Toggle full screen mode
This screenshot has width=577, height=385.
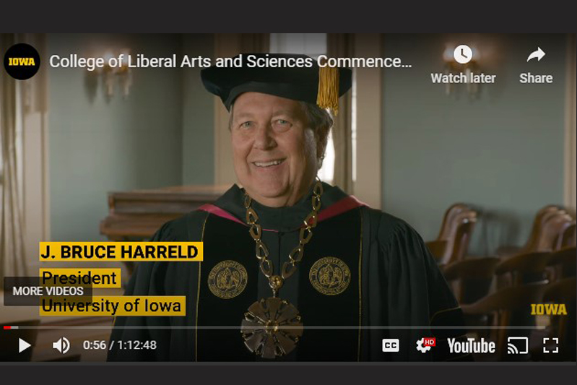tap(550, 345)
